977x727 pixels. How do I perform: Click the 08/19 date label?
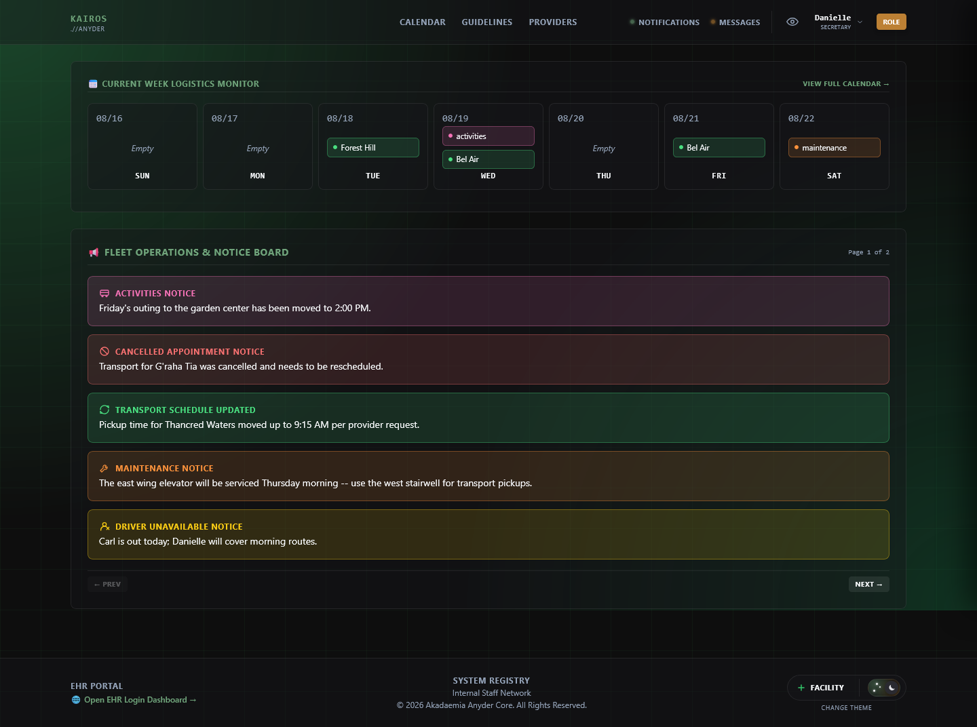(455, 119)
